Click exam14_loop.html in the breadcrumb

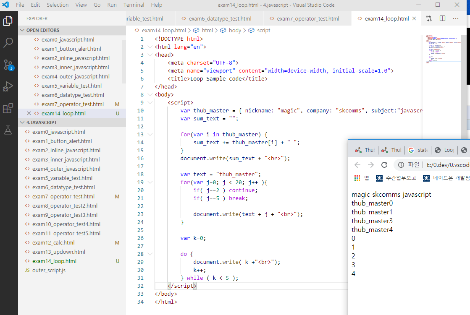coord(164,31)
